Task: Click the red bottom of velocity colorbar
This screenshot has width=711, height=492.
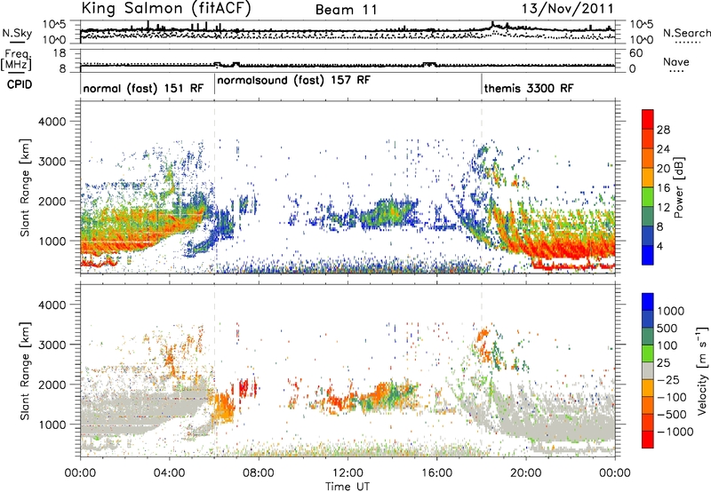Action: [x=648, y=440]
